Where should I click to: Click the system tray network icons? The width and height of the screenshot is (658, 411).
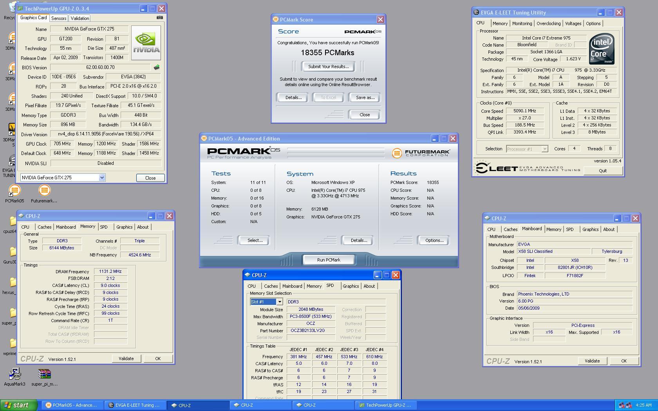[625, 406]
